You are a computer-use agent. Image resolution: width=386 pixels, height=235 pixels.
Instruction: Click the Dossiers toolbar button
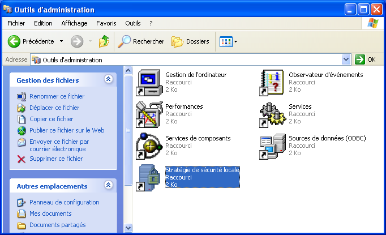coord(191,41)
